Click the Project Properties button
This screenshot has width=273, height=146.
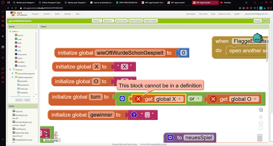pyautogui.click(x=135, y=21)
